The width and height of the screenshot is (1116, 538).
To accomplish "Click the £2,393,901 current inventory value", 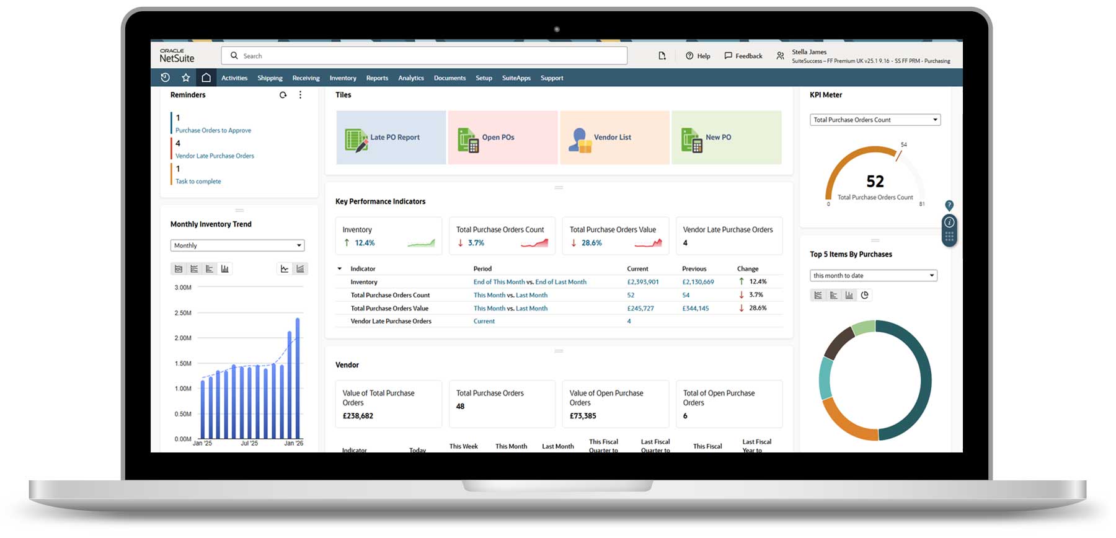I will [643, 282].
